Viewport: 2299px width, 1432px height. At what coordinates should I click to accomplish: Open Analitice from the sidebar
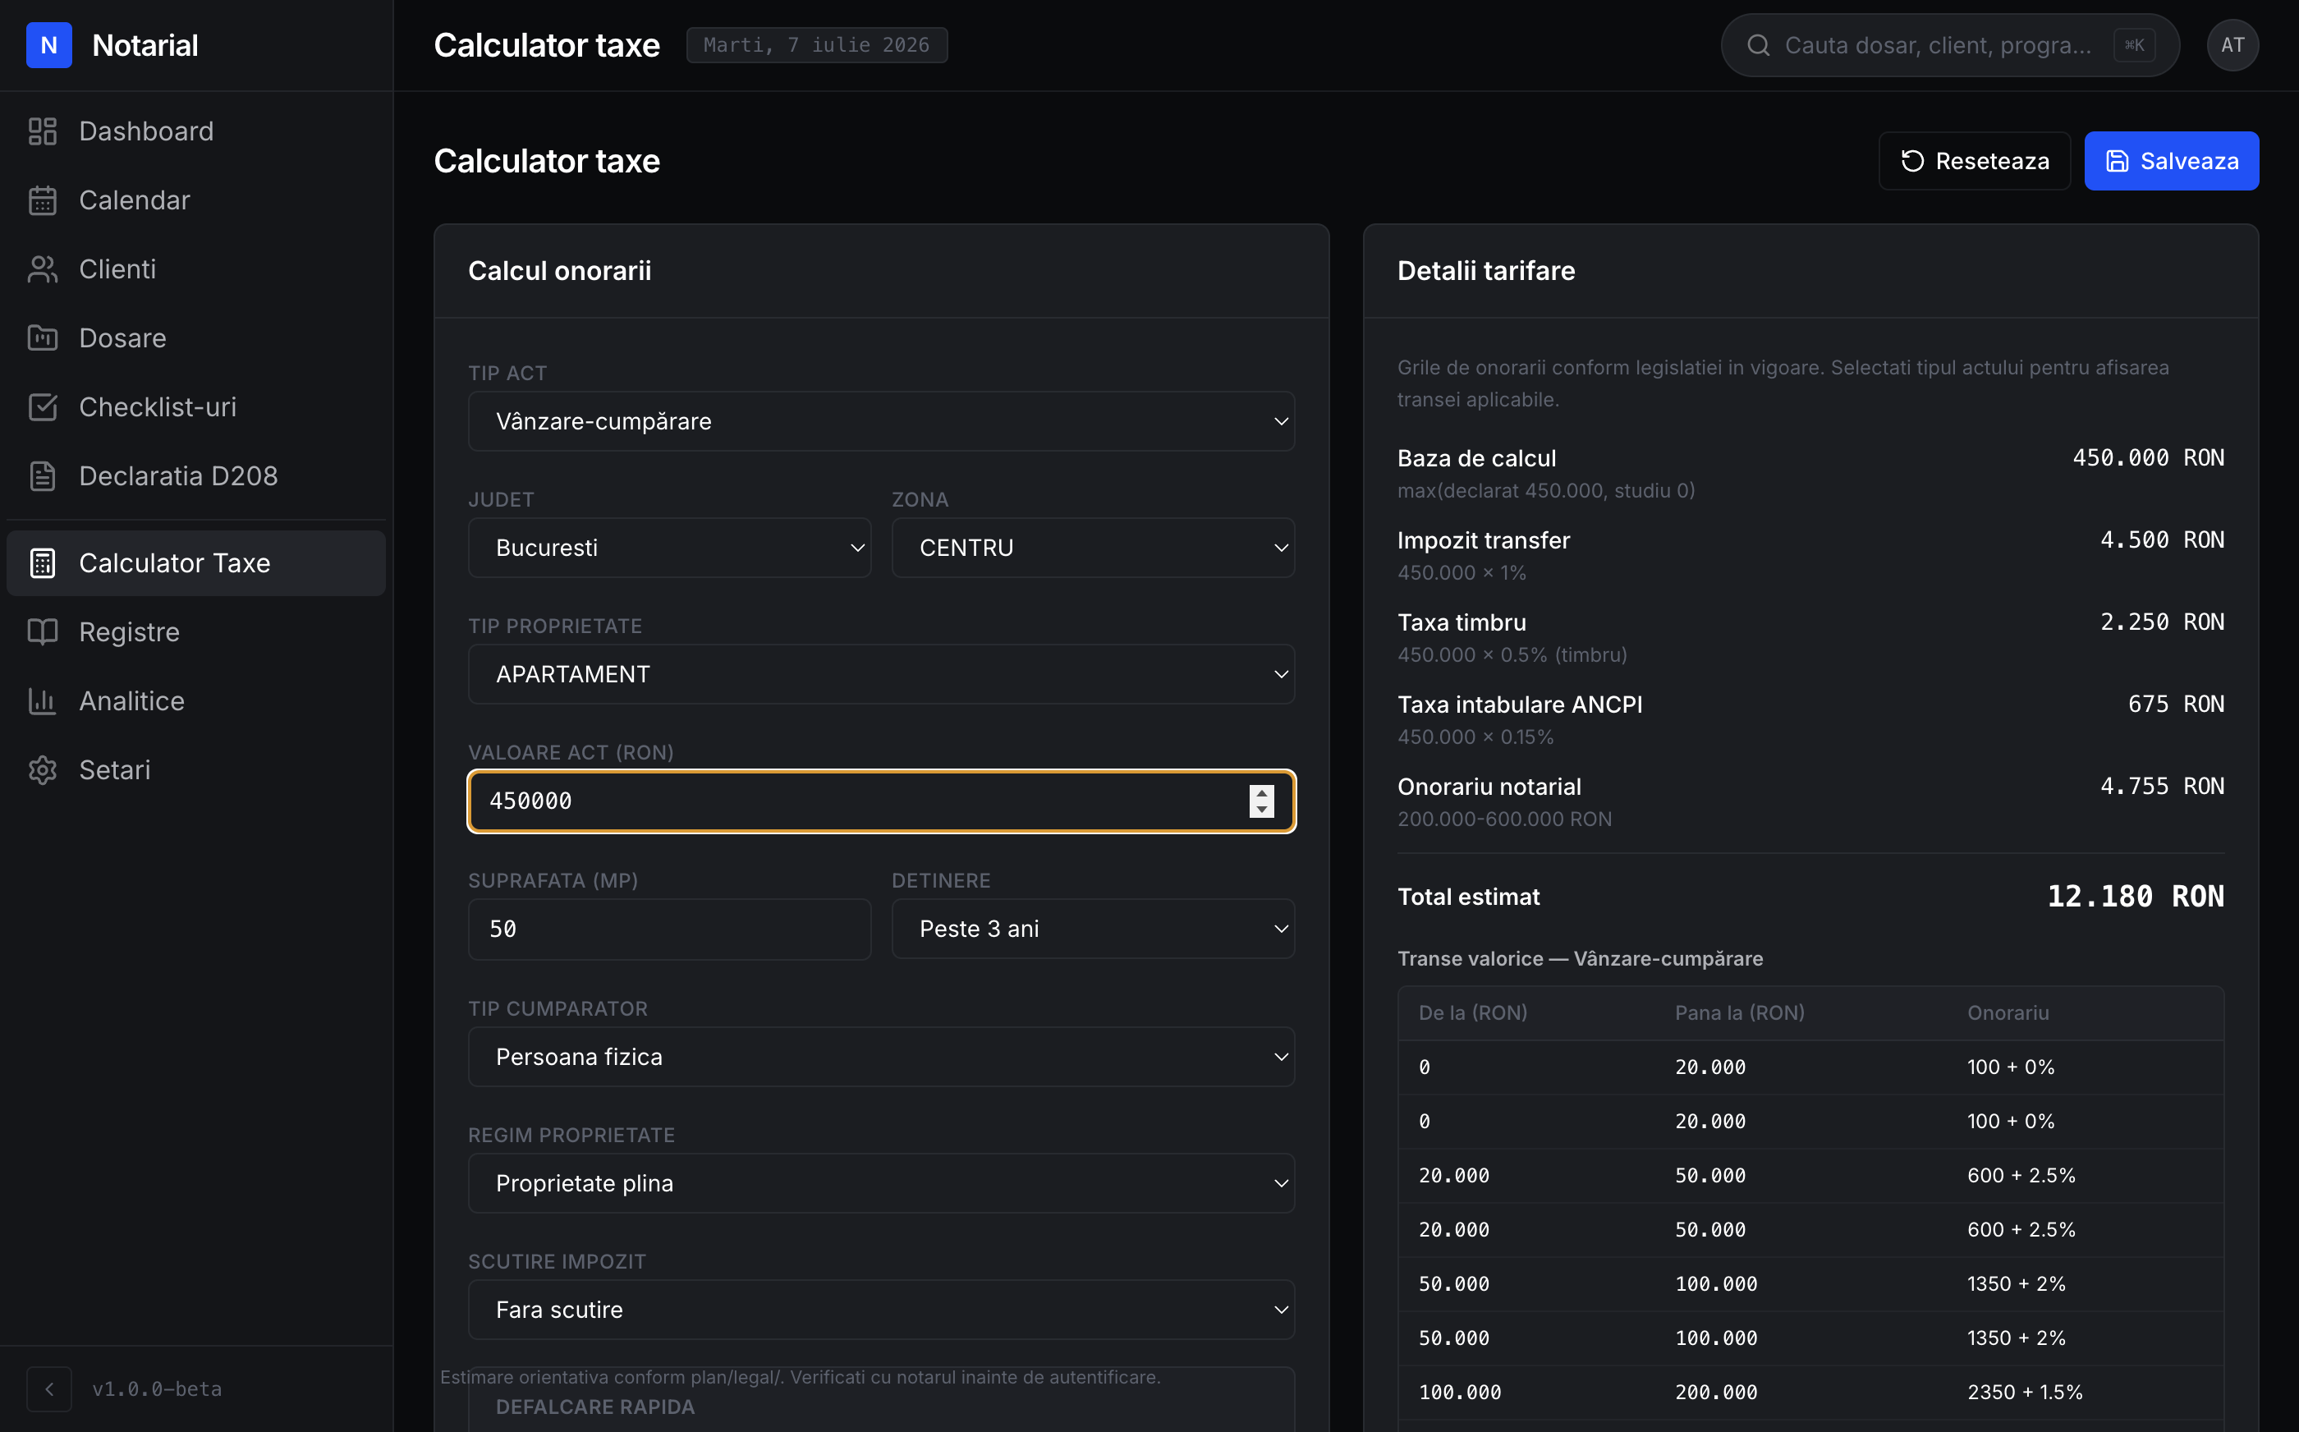(196, 701)
